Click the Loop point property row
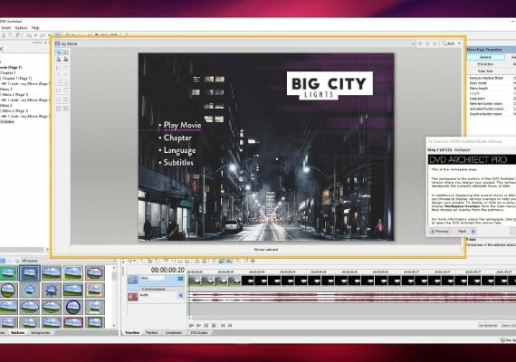Viewport: 516px width, 362px height. pos(492,99)
